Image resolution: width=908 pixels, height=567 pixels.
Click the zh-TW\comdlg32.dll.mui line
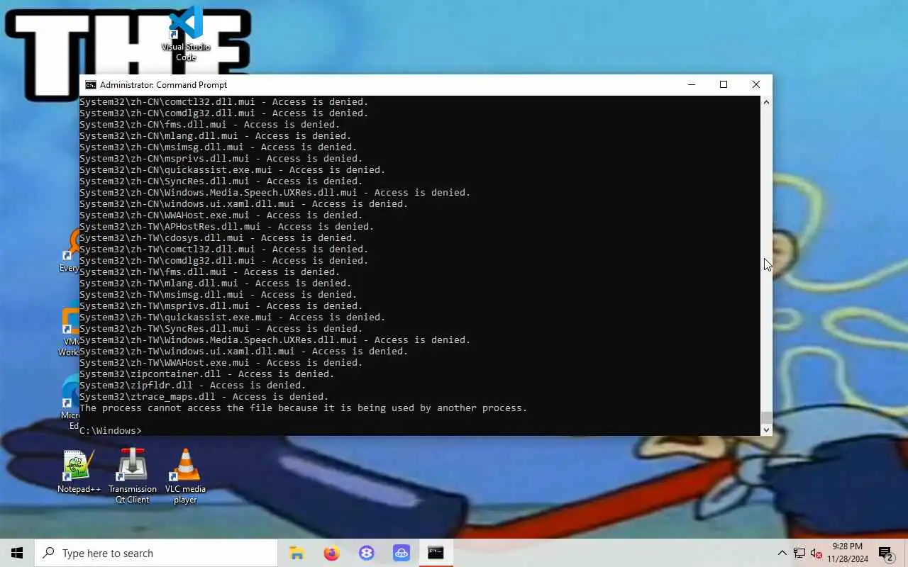coord(224,261)
